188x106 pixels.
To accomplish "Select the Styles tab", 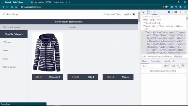I will [145, 61].
